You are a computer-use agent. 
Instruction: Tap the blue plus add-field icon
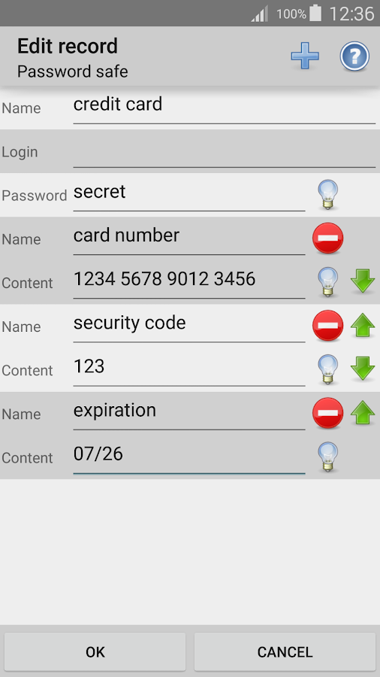pos(305,56)
